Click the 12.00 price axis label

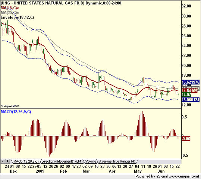[186, 105]
